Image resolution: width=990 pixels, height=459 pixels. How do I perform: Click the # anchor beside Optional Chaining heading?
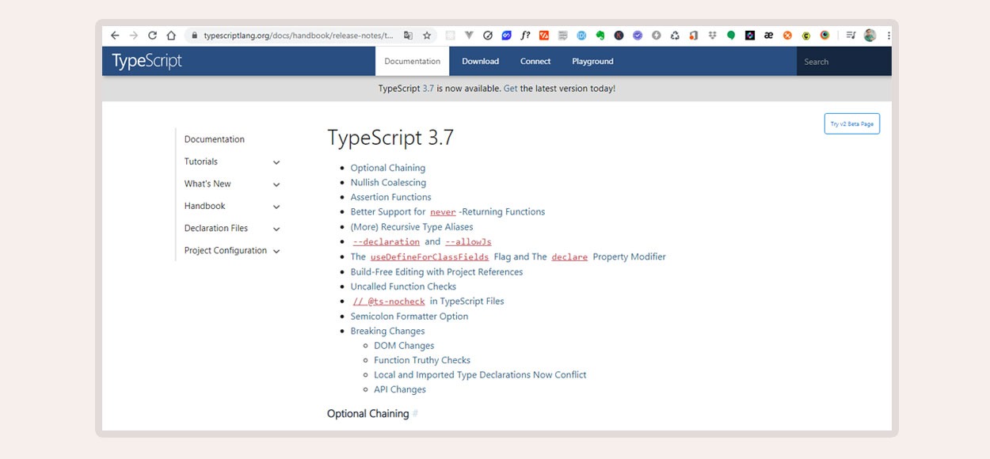(x=415, y=414)
